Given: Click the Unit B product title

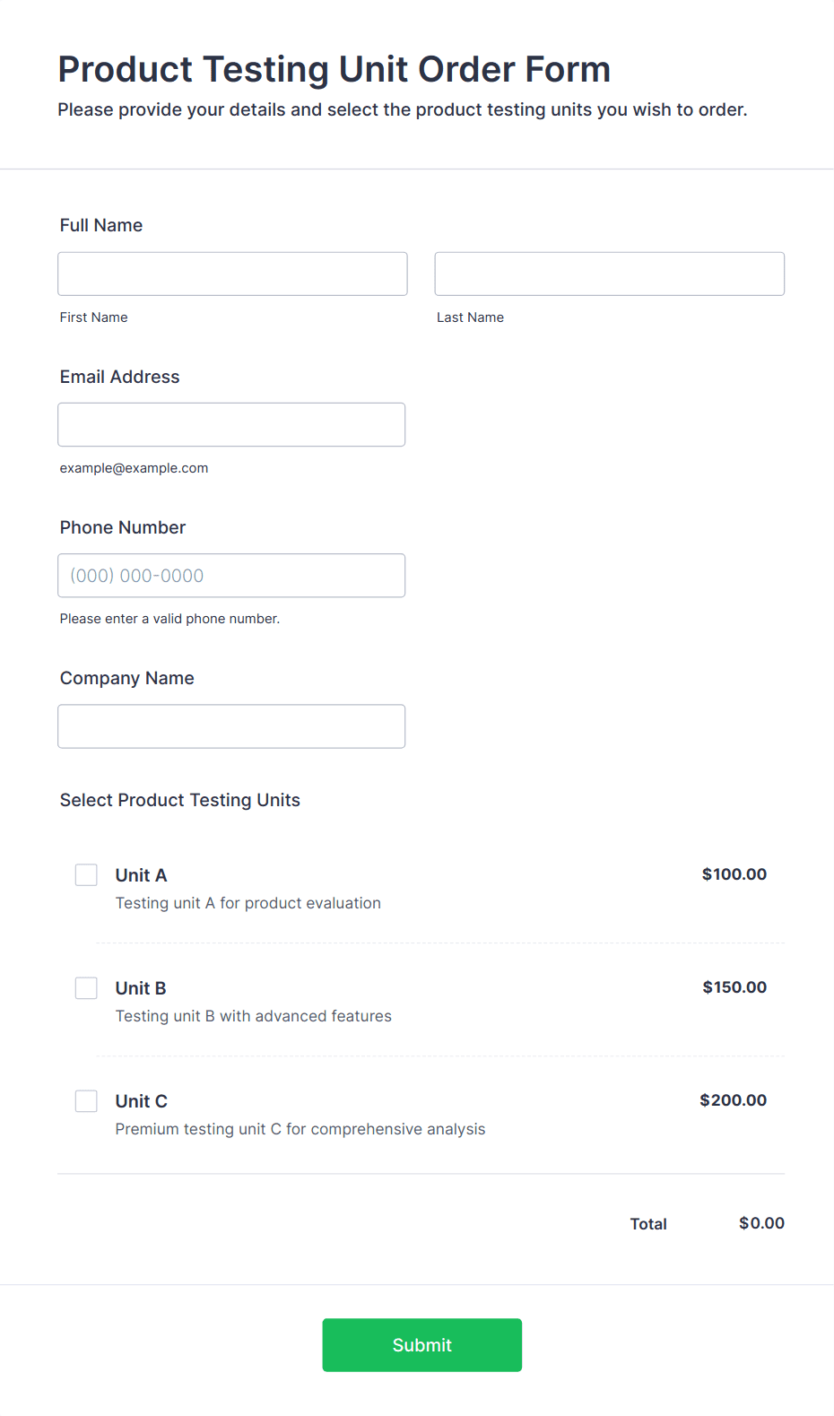Looking at the screenshot, I should (141, 988).
